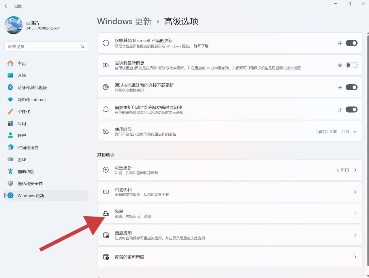Viewport: 369px width, 278px height.
Task: Open 重启应用 using its chevron
Action: tap(355, 235)
